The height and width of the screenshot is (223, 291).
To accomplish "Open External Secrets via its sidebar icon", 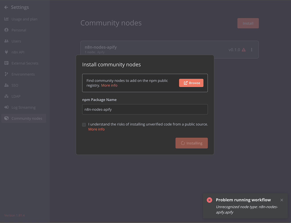I will click(6, 63).
